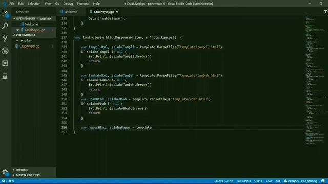
Task: Click the split editor icon
Action: pyautogui.click(x=325, y=12)
